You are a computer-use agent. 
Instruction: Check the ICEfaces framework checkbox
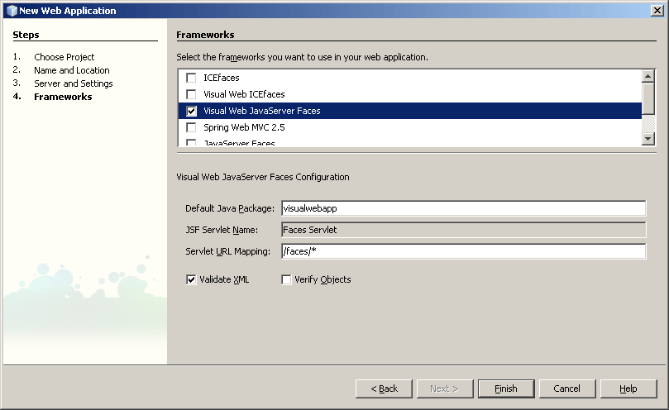(191, 78)
